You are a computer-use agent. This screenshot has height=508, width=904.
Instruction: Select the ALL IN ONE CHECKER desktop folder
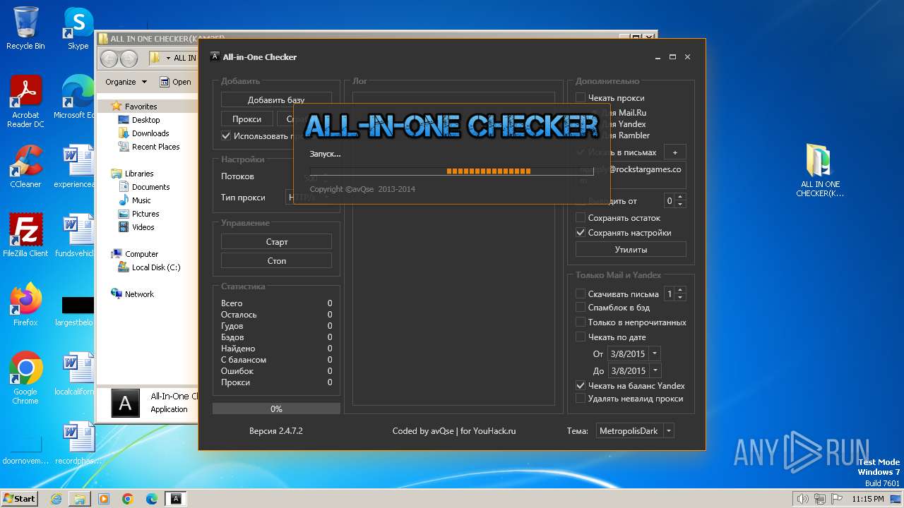point(820,170)
